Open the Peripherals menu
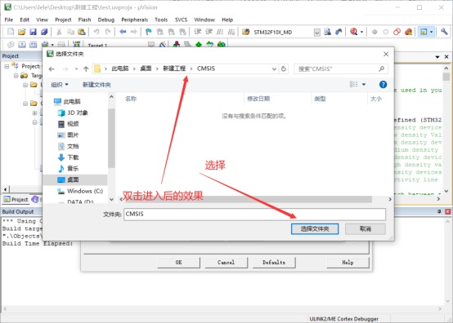The height and width of the screenshot is (323, 453). click(135, 20)
